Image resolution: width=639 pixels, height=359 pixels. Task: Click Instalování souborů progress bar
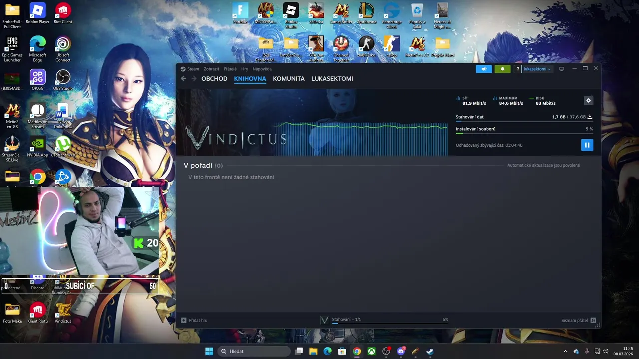(x=524, y=133)
